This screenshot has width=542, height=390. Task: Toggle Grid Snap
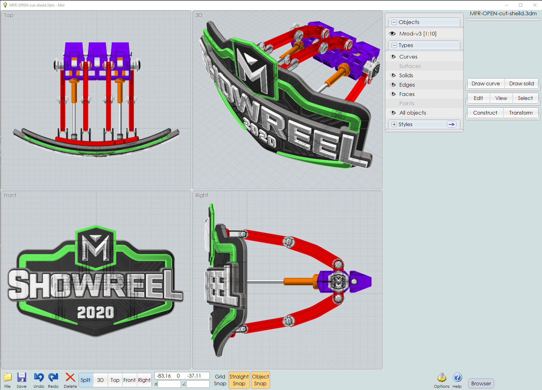pyautogui.click(x=220, y=380)
